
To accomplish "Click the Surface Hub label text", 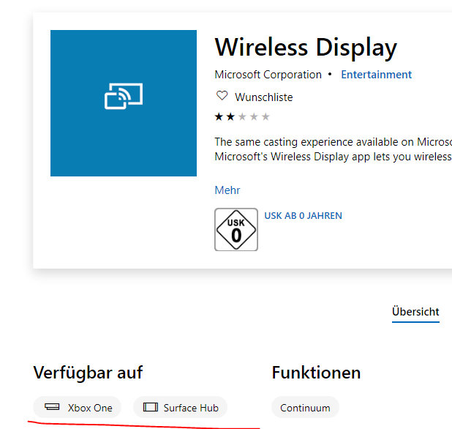I will point(191,408).
